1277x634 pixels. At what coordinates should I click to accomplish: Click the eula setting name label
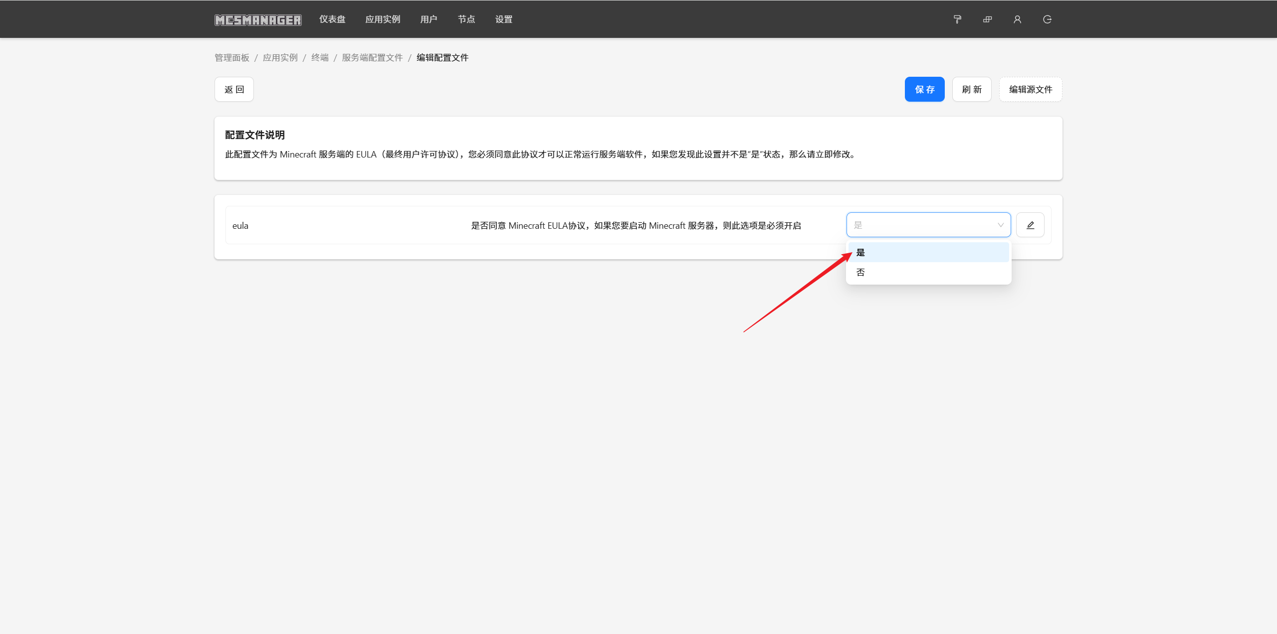240,226
